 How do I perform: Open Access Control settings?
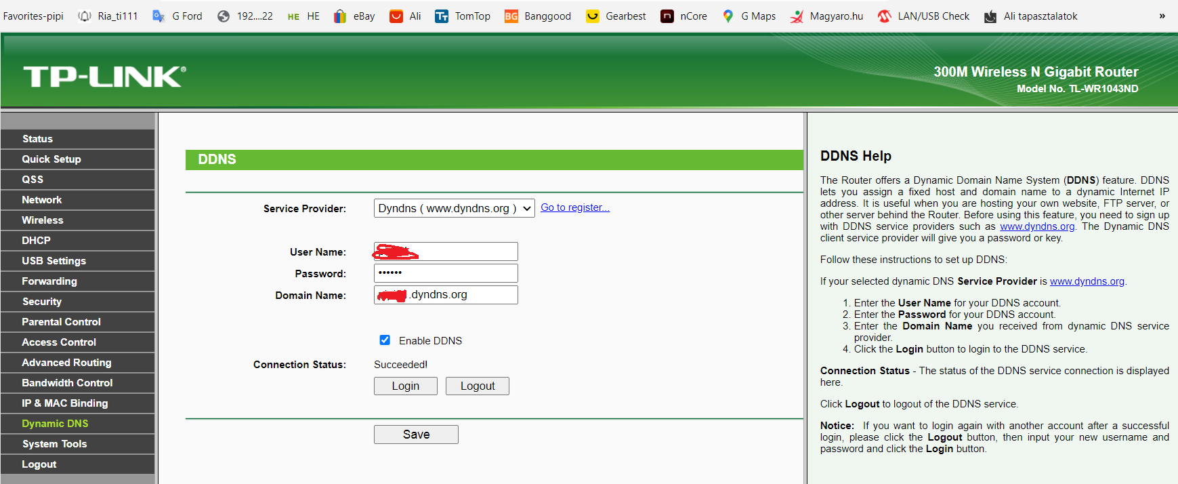pyautogui.click(x=78, y=342)
